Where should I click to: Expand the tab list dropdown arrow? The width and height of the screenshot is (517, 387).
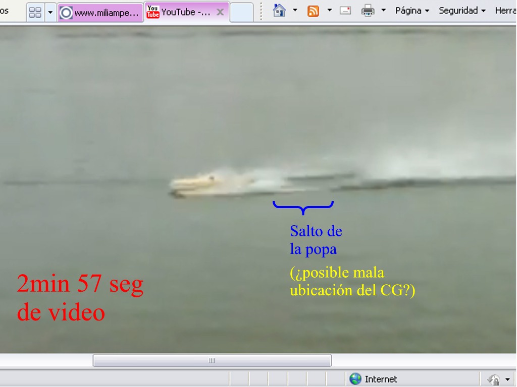click(x=50, y=12)
